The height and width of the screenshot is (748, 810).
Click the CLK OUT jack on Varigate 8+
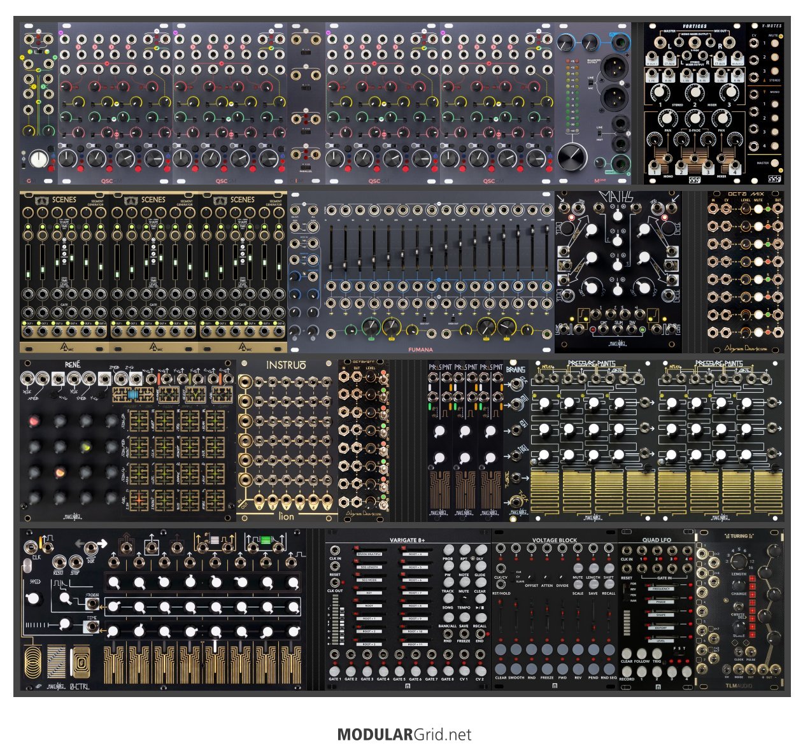point(335,582)
